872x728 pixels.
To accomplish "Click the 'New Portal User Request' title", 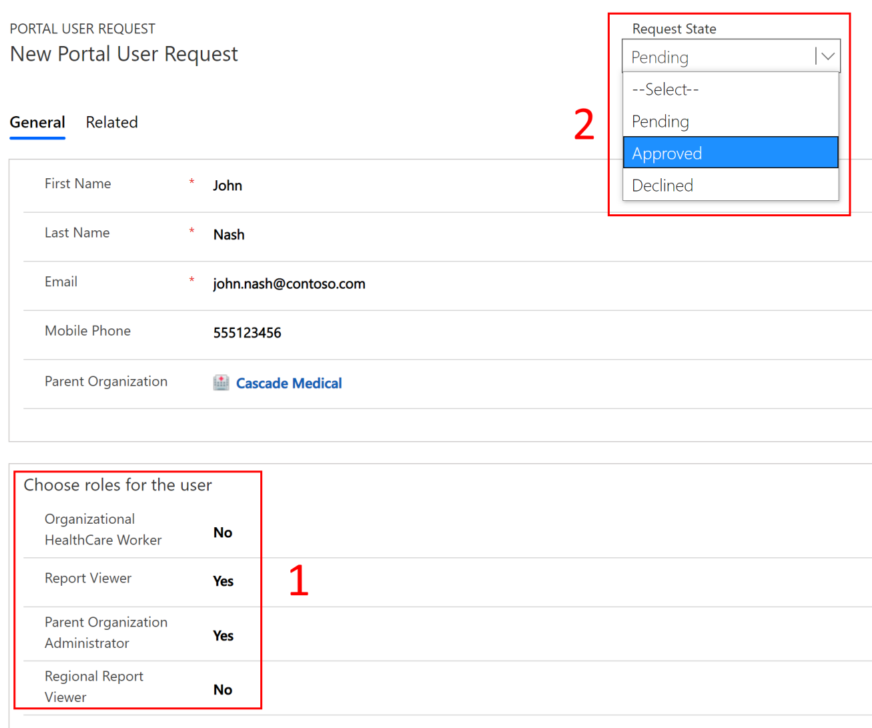I will pyautogui.click(x=123, y=54).
